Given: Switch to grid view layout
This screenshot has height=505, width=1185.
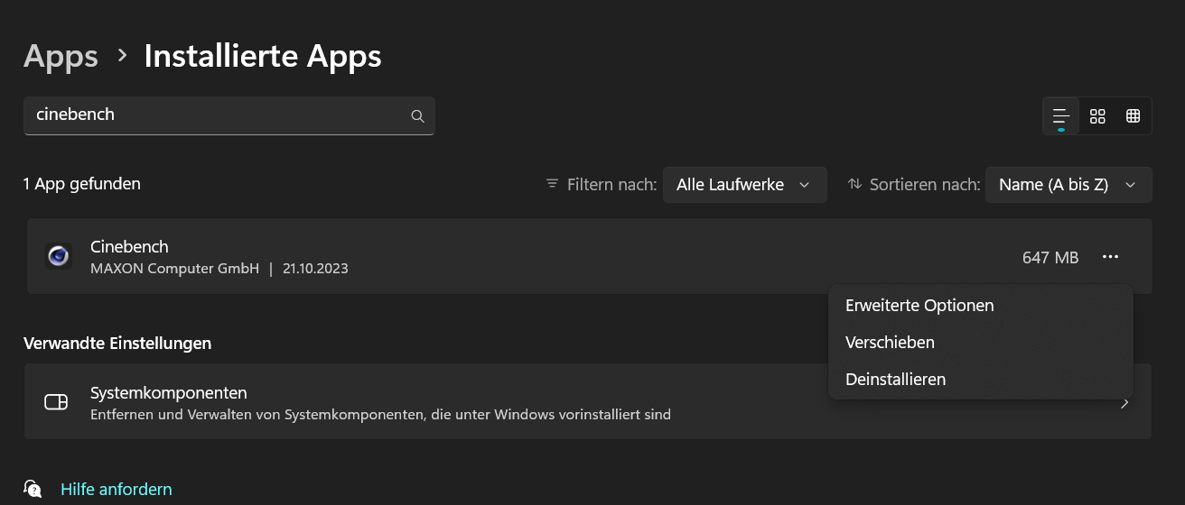Looking at the screenshot, I should tap(1097, 116).
